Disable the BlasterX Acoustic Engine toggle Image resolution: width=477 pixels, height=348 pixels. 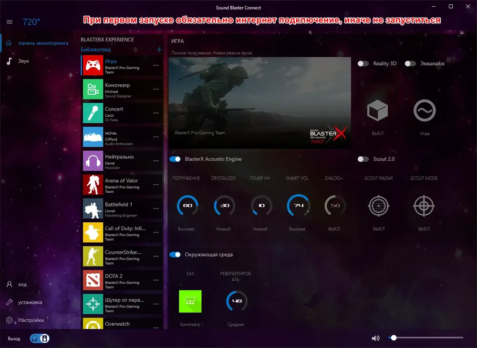click(175, 159)
